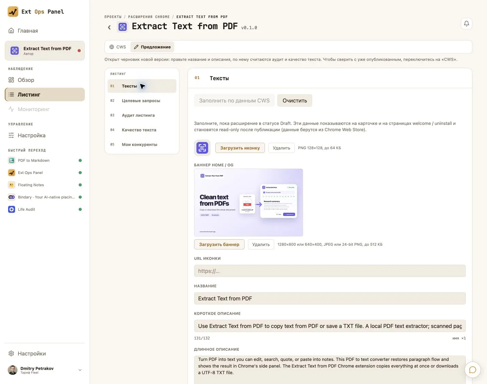Click the PDF to Markdown quick-link icon
The height and width of the screenshot is (384, 487).
click(x=12, y=160)
